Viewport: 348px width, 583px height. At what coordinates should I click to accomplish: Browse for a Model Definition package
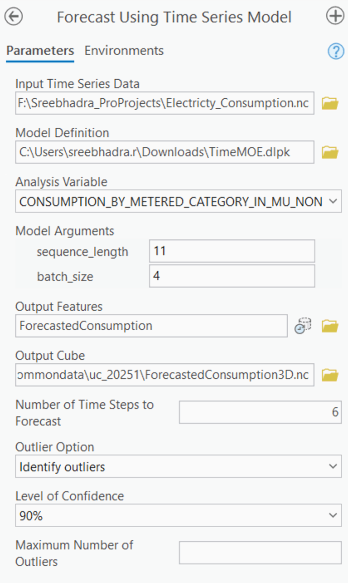click(x=330, y=152)
